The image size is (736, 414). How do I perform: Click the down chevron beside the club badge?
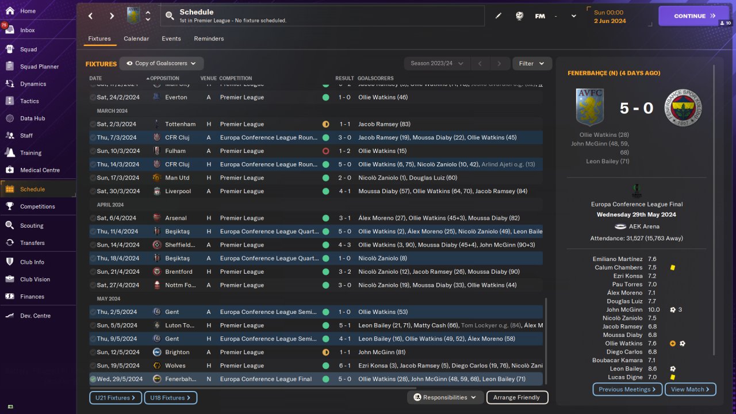click(x=148, y=20)
